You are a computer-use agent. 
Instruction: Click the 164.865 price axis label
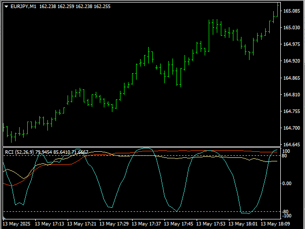click(291, 78)
